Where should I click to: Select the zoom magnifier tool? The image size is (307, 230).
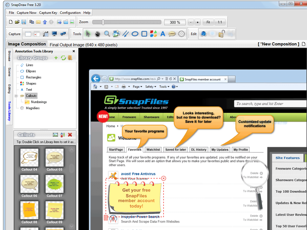tap(107, 33)
